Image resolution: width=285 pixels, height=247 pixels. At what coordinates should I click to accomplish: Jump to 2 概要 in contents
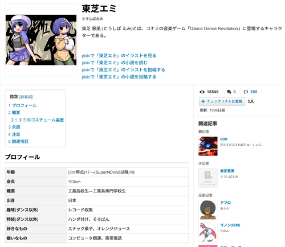pyautogui.click(x=14, y=113)
